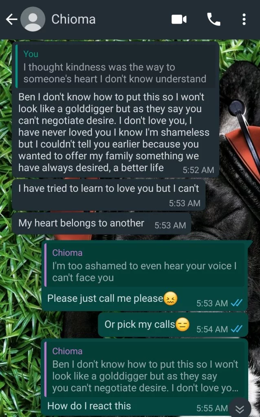Tap the Chioma contact name header
260x417 pixels.
[x=73, y=20]
